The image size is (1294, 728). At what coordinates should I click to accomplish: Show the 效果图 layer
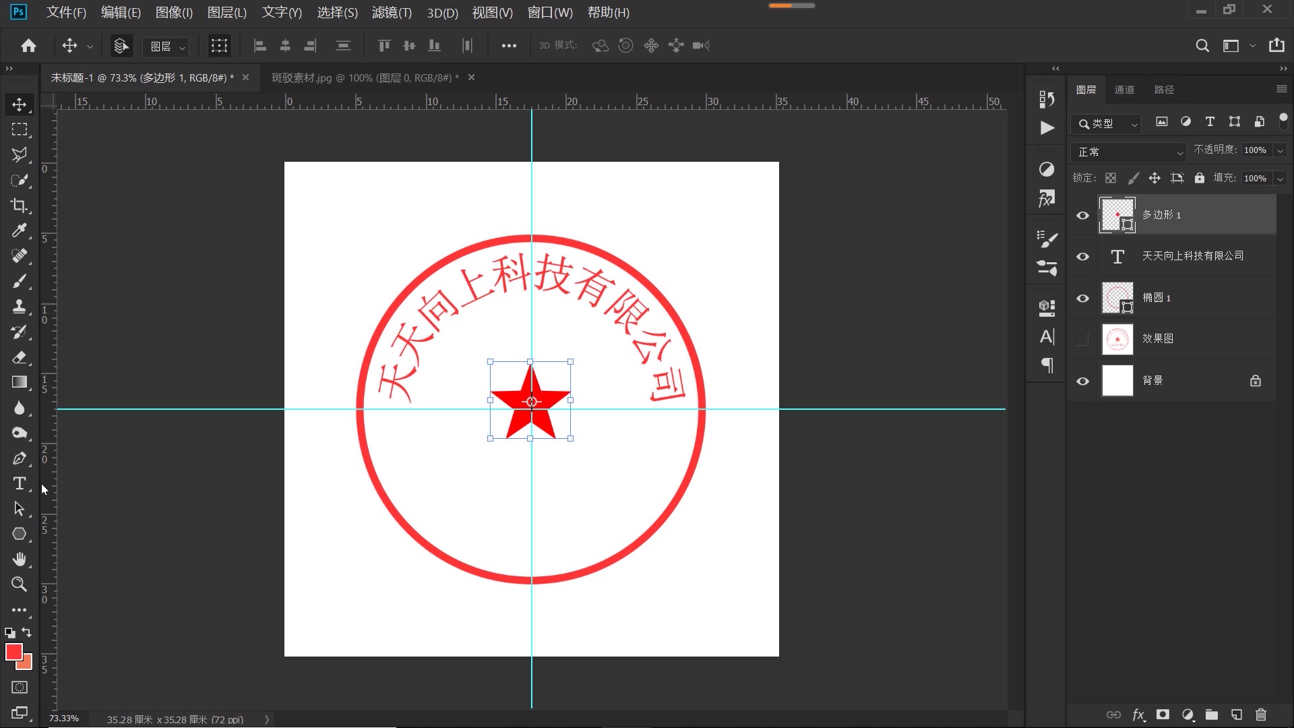coord(1082,339)
